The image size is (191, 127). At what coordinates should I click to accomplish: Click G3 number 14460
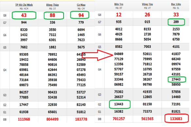(x=176, y=97)
